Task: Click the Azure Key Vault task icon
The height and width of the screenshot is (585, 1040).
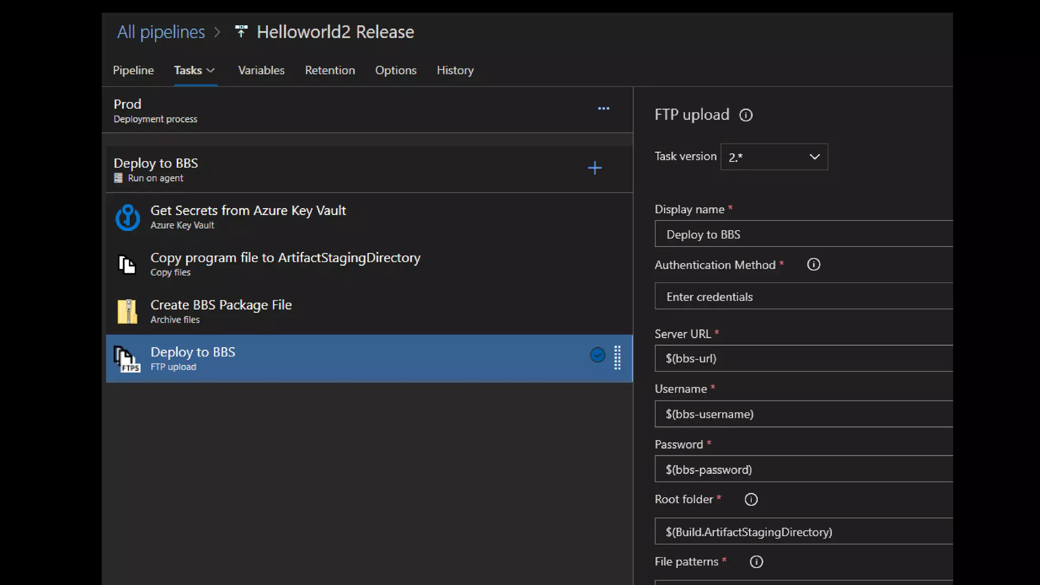Action: pyautogui.click(x=127, y=217)
